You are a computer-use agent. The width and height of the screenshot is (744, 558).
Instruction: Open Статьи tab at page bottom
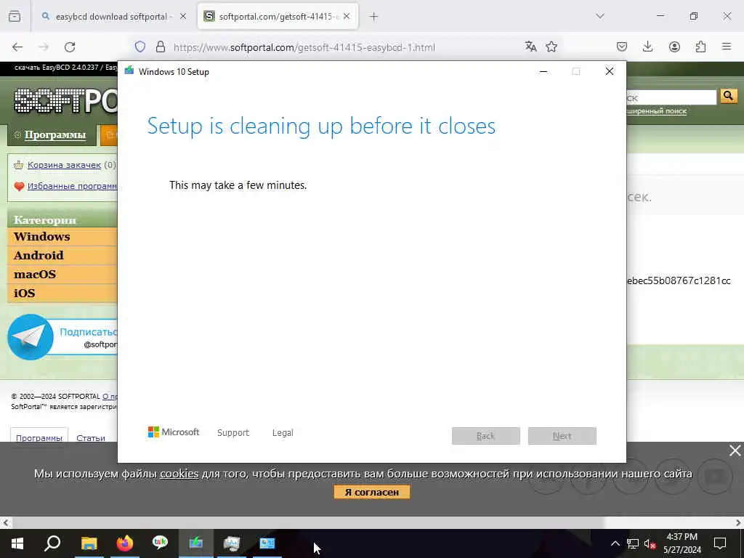(x=91, y=437)
